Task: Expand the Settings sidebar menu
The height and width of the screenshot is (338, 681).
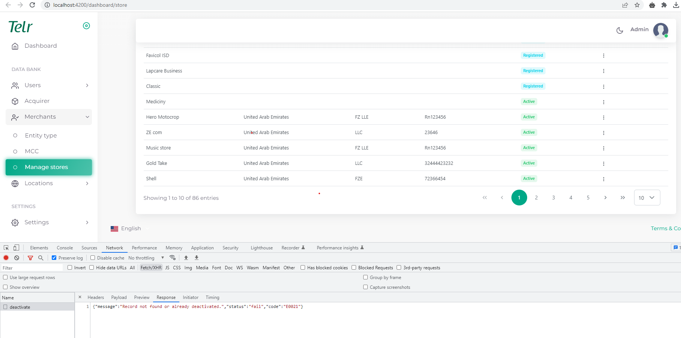Action: [x=49, y=222]
